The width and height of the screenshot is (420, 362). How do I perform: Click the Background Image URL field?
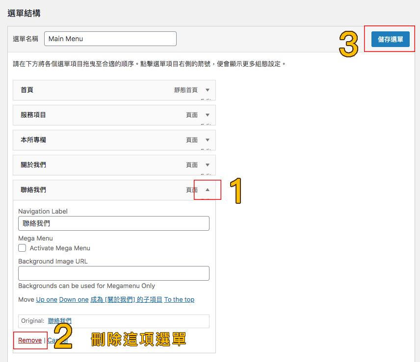(x=113, y=273)
